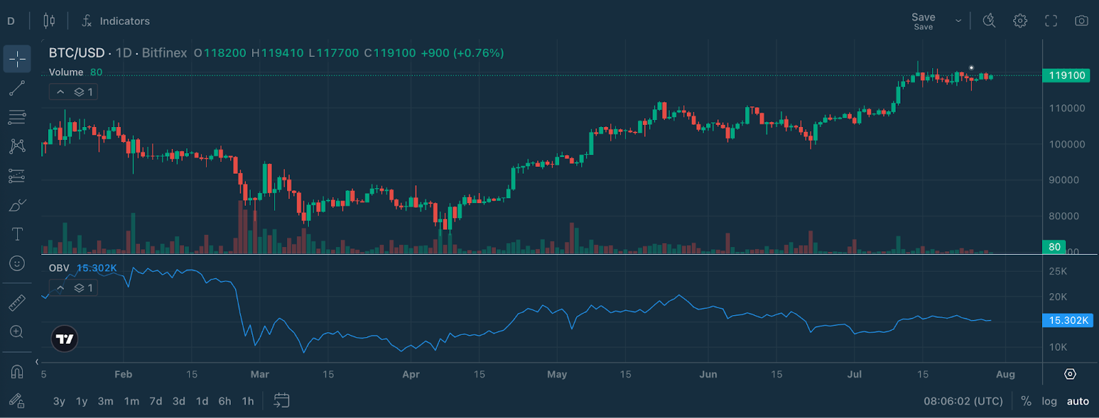Select the brush drawing tool

17,205
